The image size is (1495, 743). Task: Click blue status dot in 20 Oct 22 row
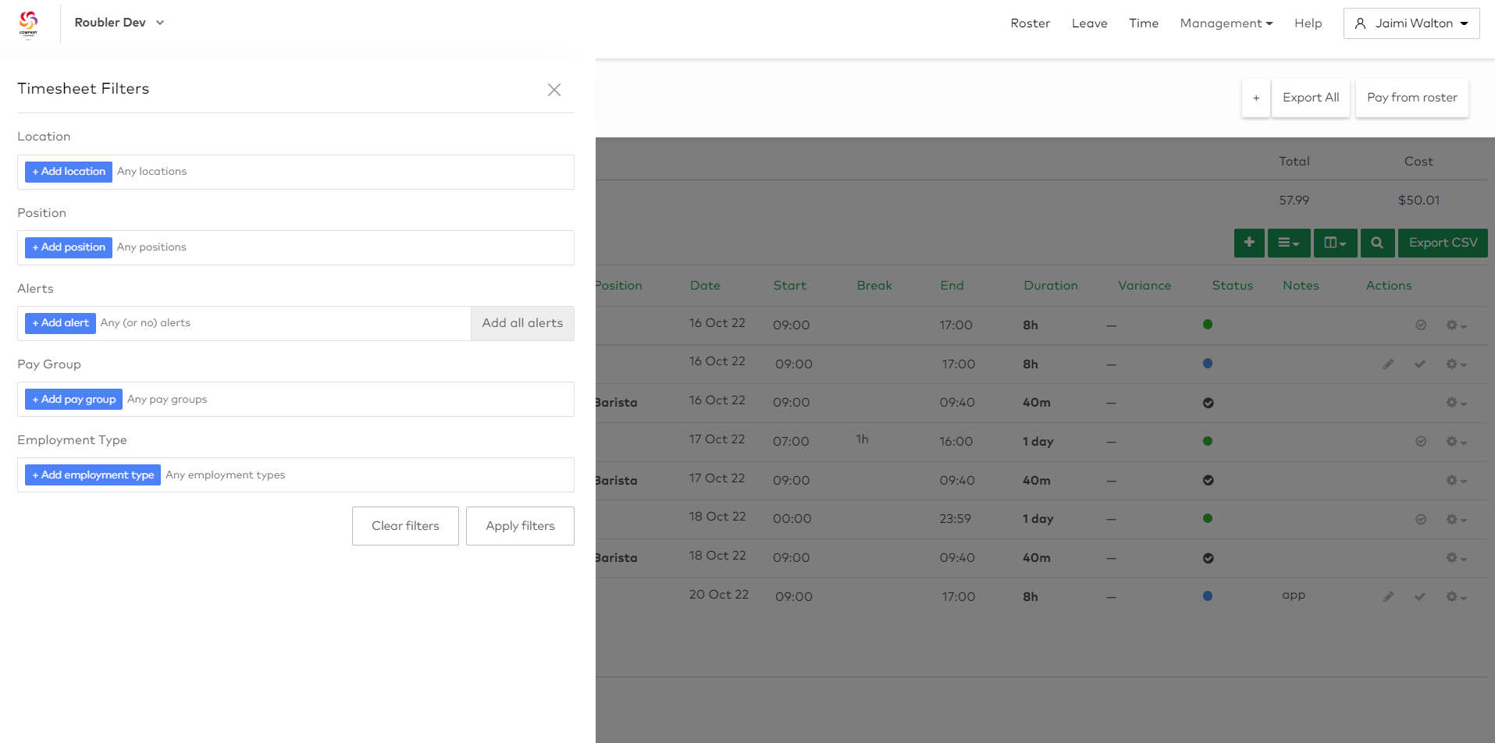tap(1208, 596)
